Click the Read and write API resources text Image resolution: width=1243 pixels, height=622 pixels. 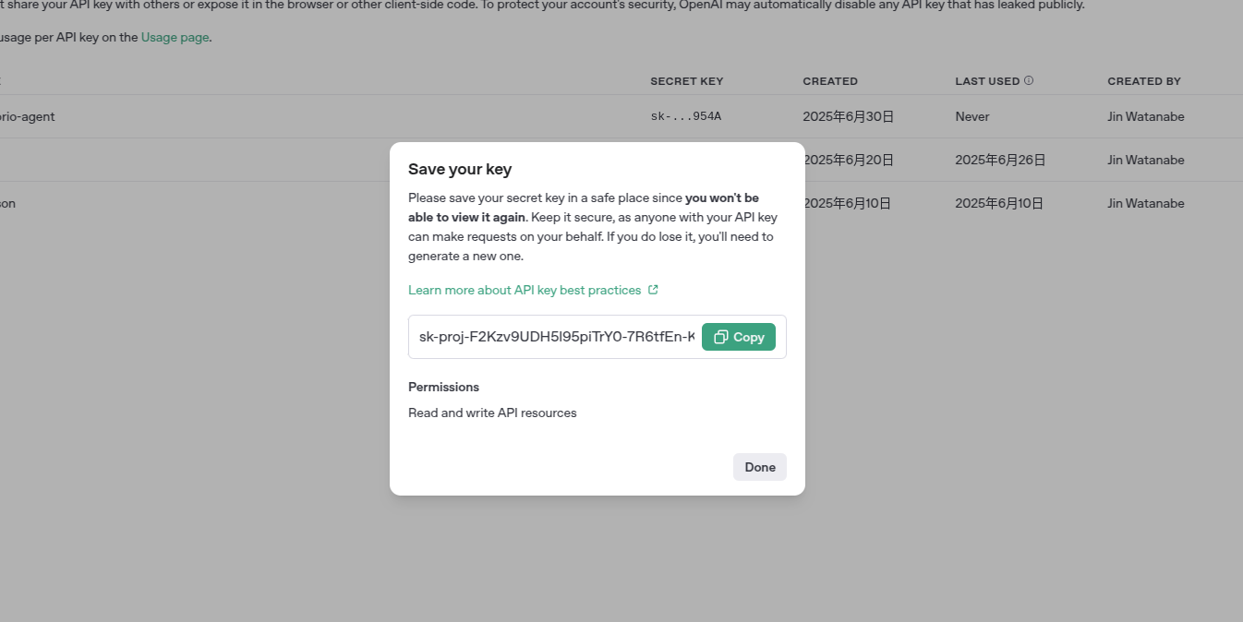[x=492, y=413]
